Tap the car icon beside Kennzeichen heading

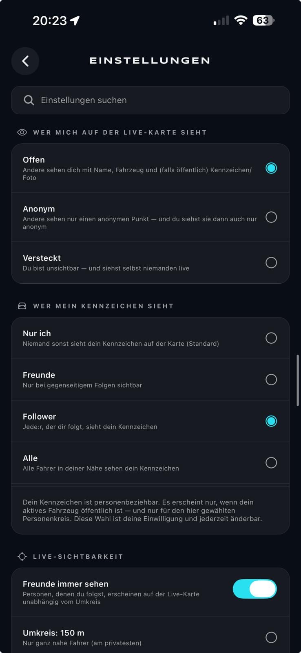22,306
